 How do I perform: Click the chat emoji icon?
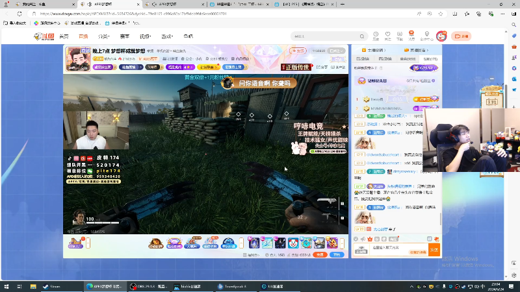click(356, 239)
